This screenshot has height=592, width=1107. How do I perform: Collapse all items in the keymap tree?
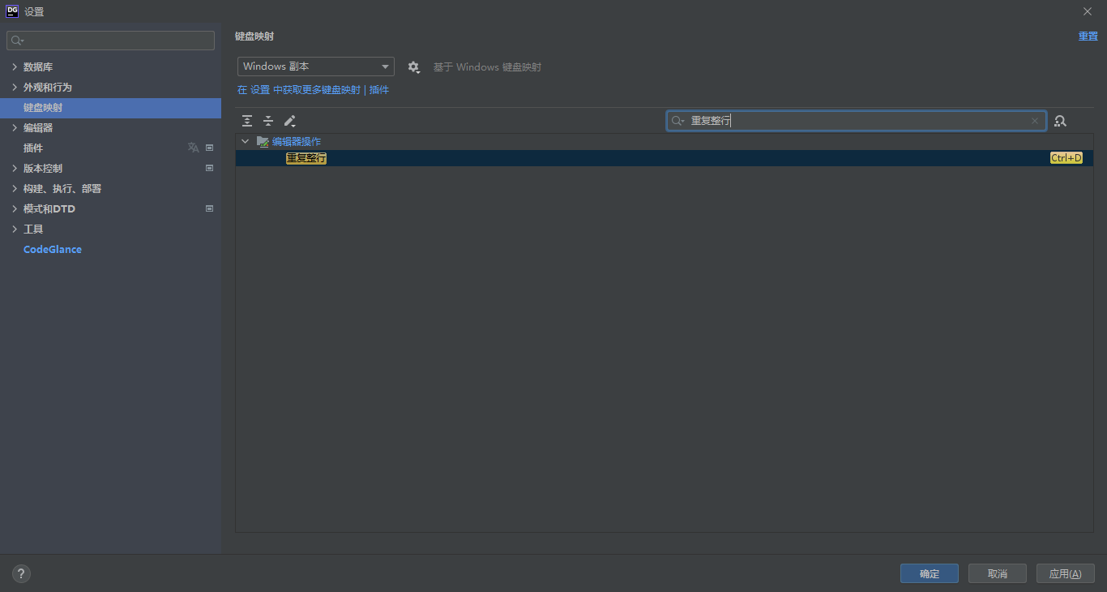268,120
